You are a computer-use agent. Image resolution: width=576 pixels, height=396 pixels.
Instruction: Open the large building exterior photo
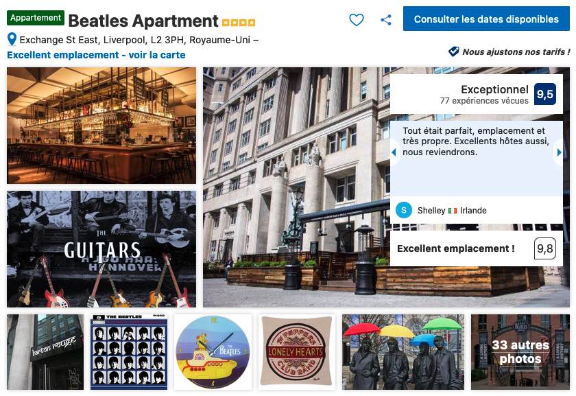[296, 187]
